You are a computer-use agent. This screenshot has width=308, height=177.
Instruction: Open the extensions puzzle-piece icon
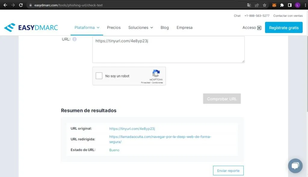(282, 5)
